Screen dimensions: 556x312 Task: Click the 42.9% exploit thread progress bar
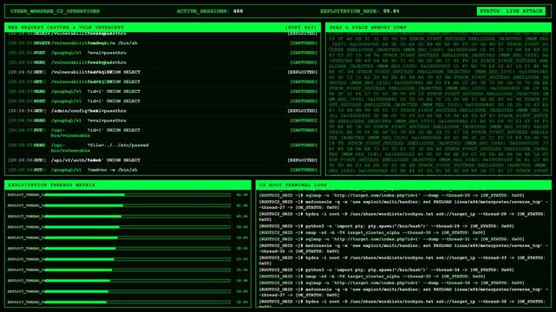click(138, 195)
